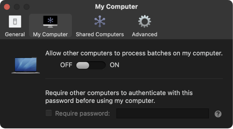
Task: Close the My Computer preferences window
Action: [x=7, y=7]
